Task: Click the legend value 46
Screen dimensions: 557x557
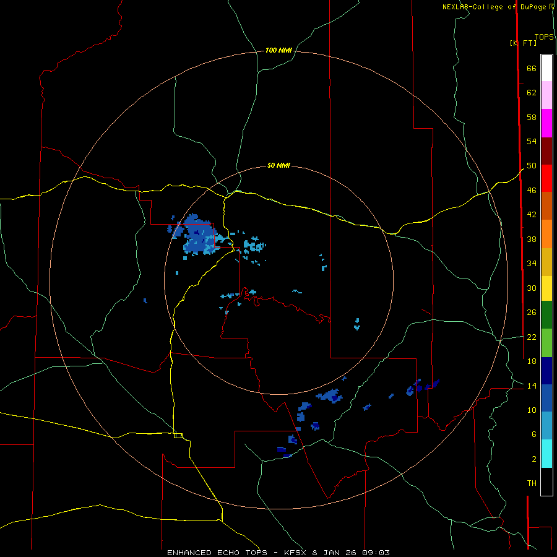Action: pos(532,191)
